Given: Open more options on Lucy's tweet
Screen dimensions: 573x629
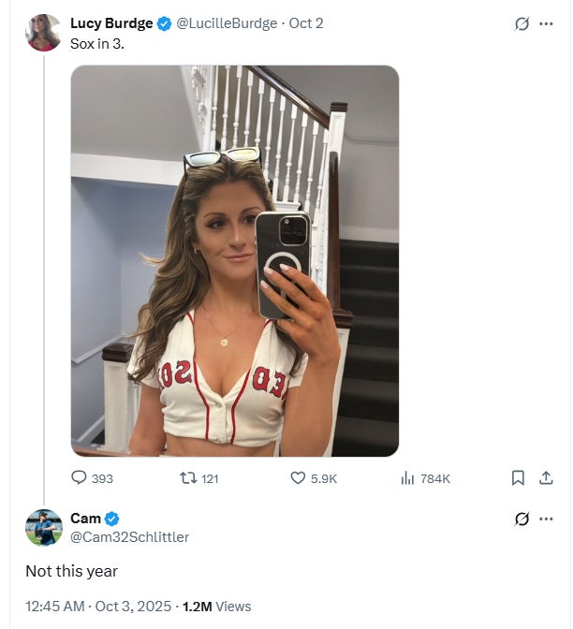Looking at the screenshot, I should point(547,24).
